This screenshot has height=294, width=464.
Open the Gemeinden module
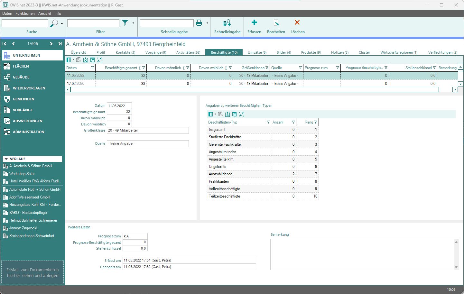click(32, 99)
